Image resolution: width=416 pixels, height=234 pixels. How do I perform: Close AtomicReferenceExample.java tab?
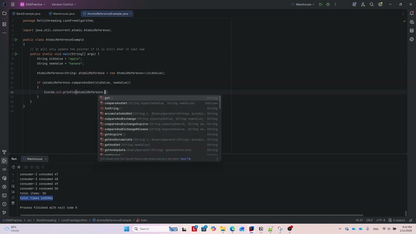[x=130, y=14]
